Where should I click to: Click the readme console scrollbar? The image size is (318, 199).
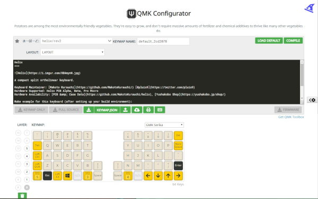click(302, 75)
